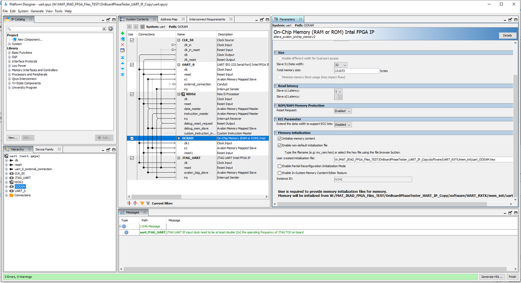521x283 pixels.
Task: Click the Details button
Action: click(x=507, y=36)
